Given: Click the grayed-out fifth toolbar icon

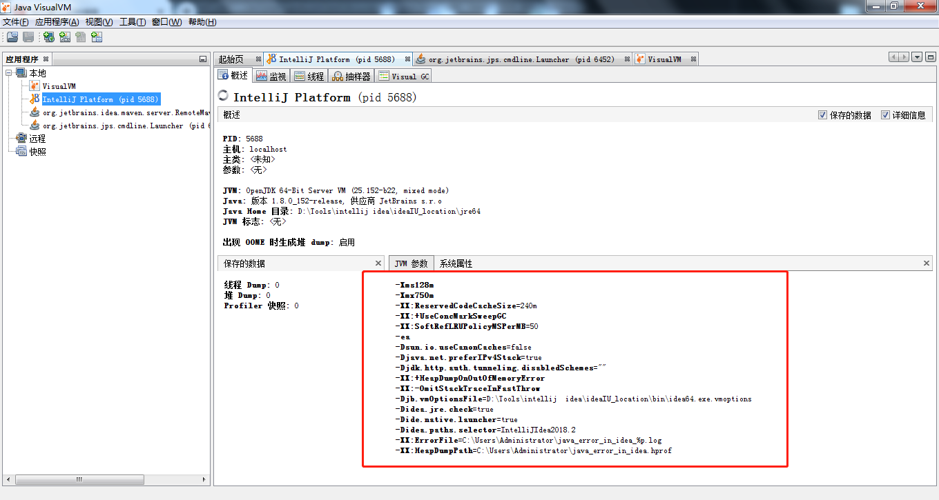Looking at the screenshot, I should point(81,37).
